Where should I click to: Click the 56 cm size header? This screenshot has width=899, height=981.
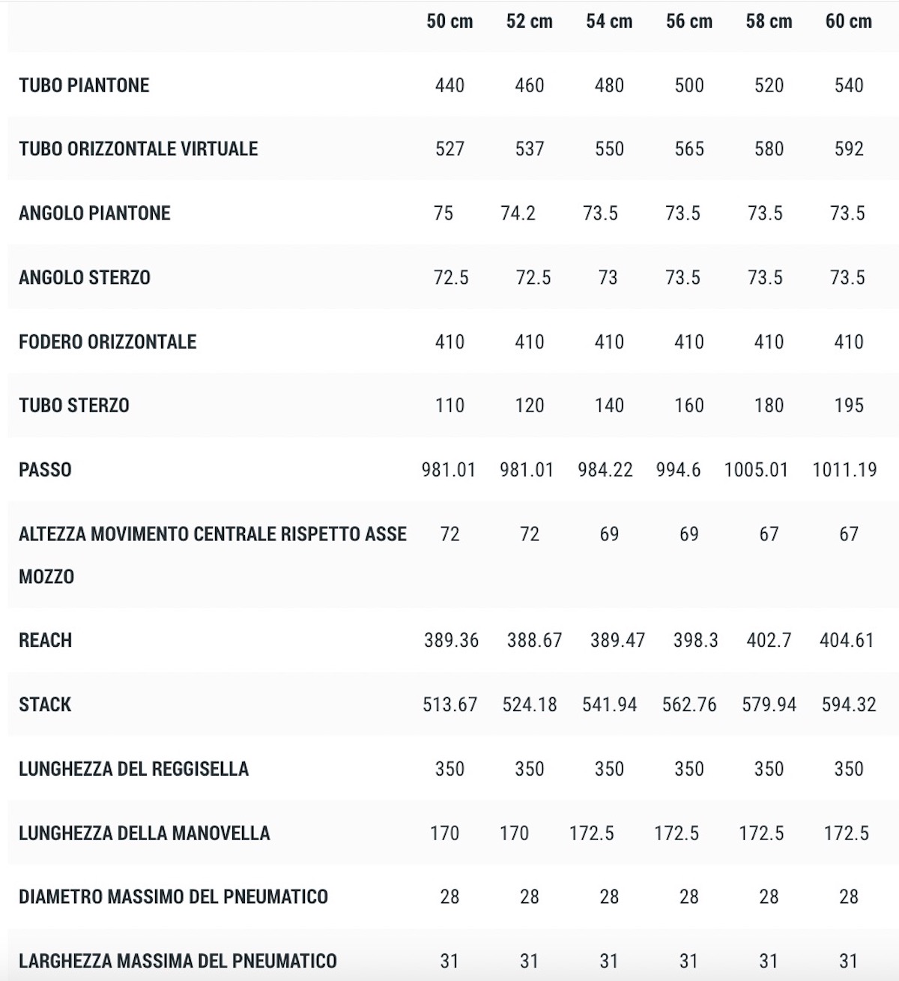pyautogui.click(x=689, y=22)
